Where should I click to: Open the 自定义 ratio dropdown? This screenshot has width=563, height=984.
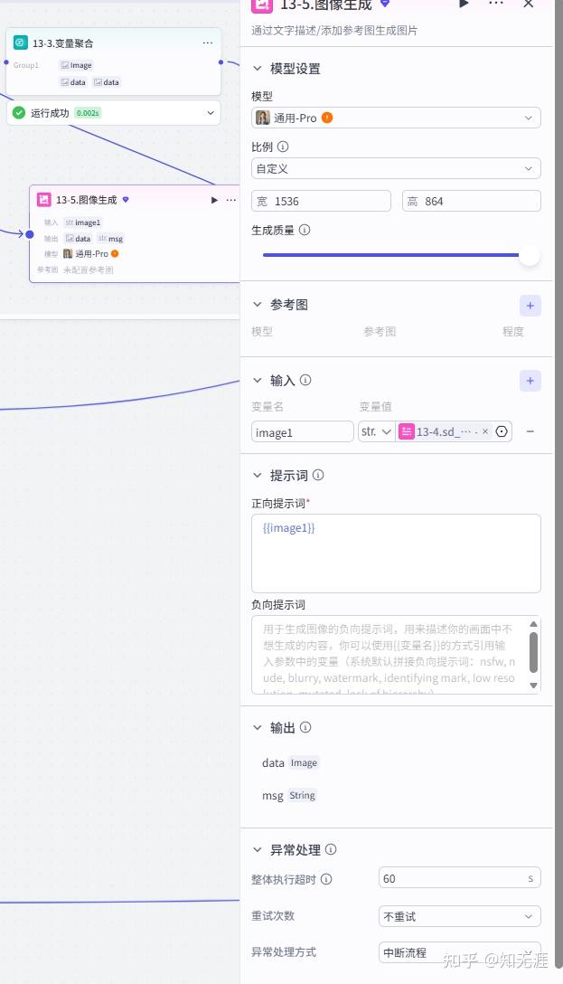(x=396, y=168)
